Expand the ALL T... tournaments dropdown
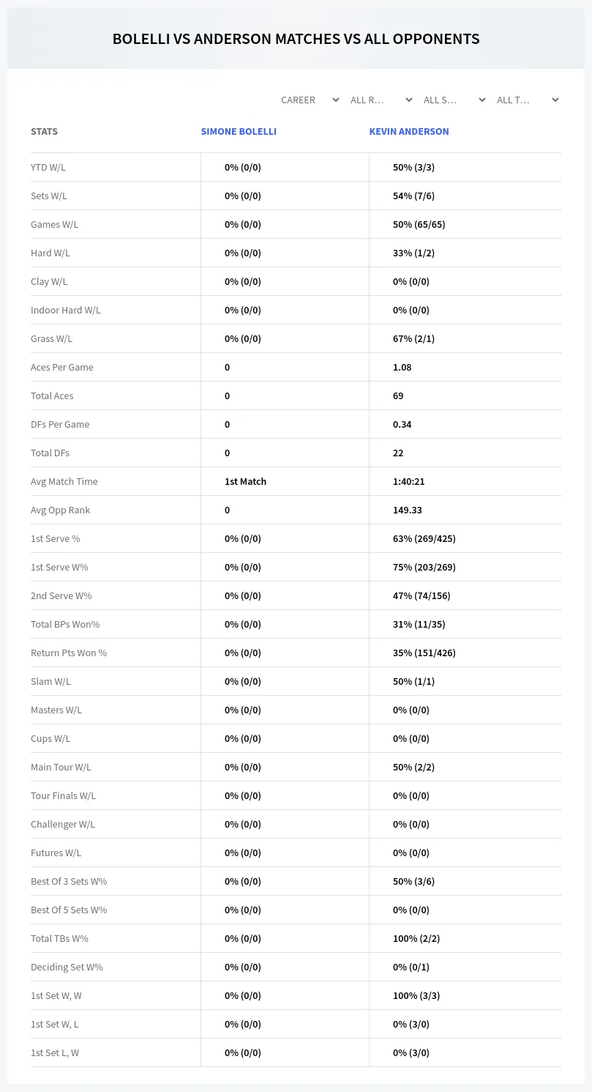 click(528, 100)
